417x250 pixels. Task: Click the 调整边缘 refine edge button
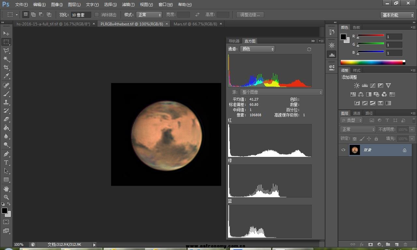coord(250,15)
